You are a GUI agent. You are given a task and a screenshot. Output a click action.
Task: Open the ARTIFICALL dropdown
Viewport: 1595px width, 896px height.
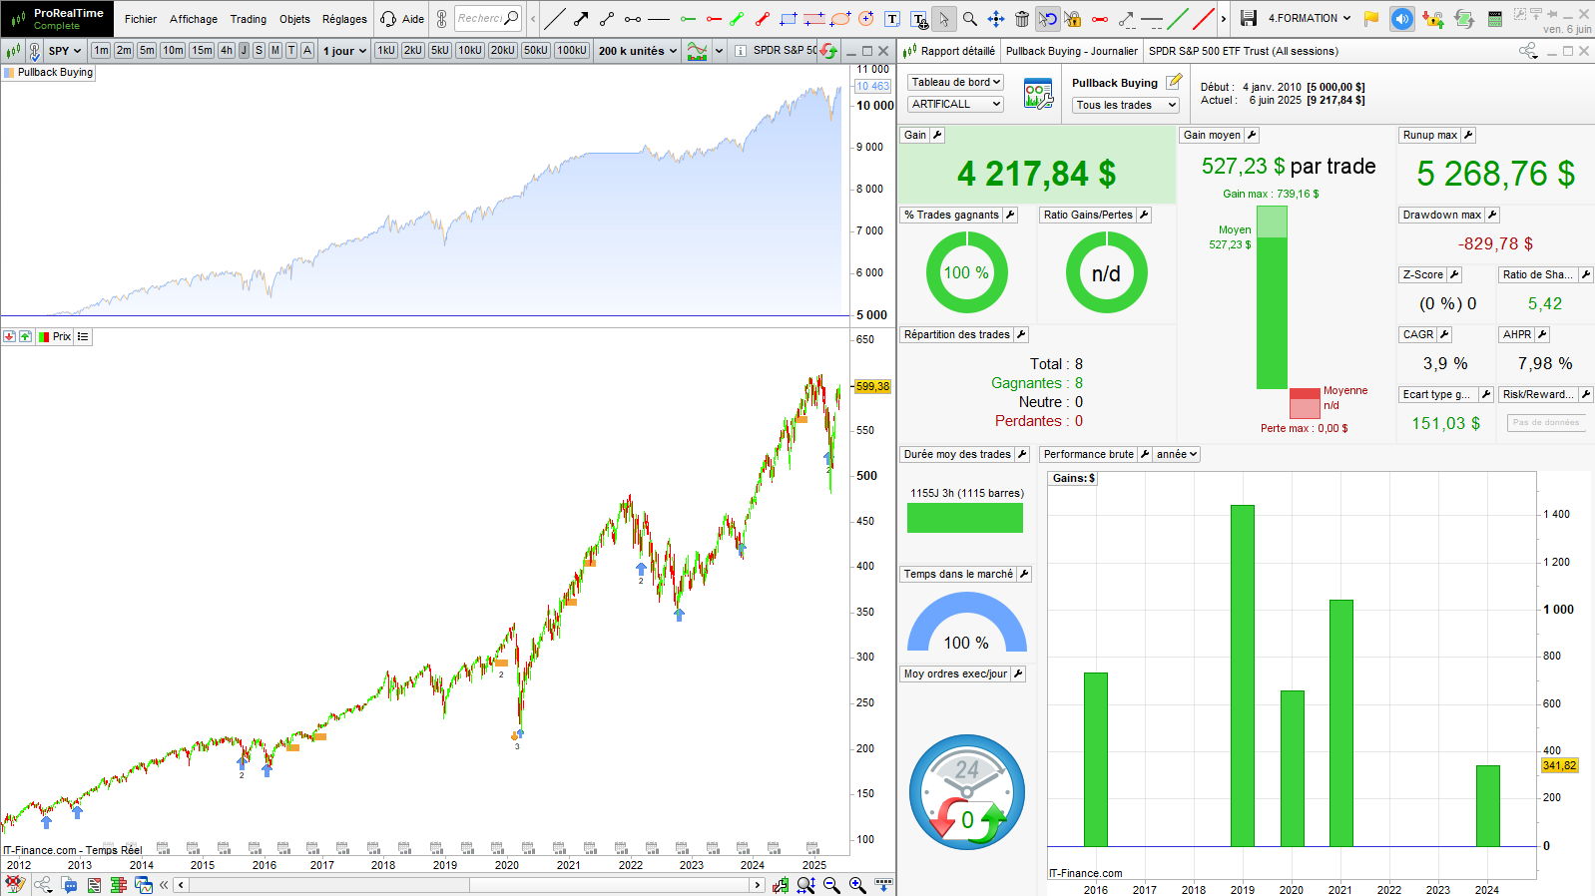pyautogui.click(x=955, y=104)
